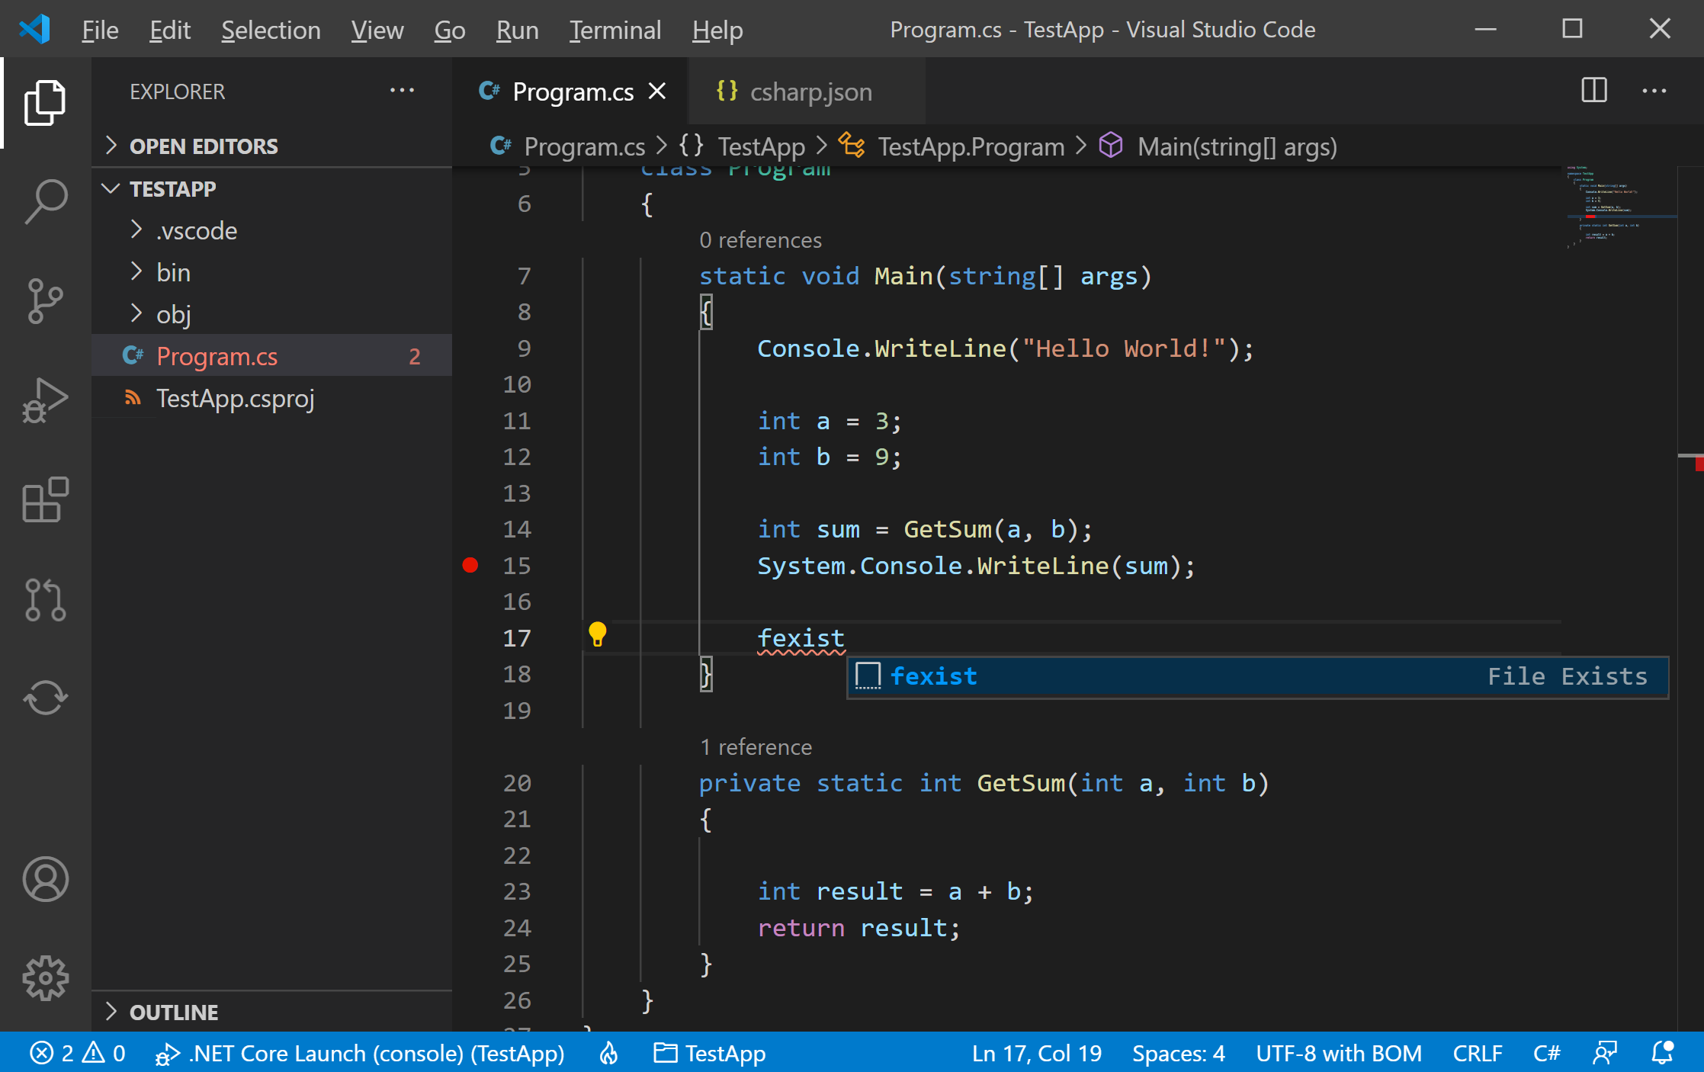Toggle the breakpoint on line 15
1704x1072 pixels.
(470, 566)
